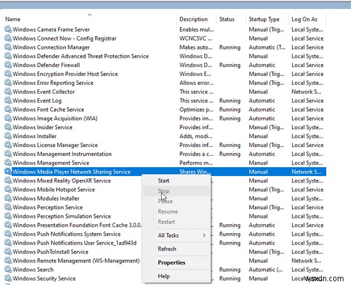Click the Windows Modules Installer gear icon

pyautogui.click(x=8, y=198)
